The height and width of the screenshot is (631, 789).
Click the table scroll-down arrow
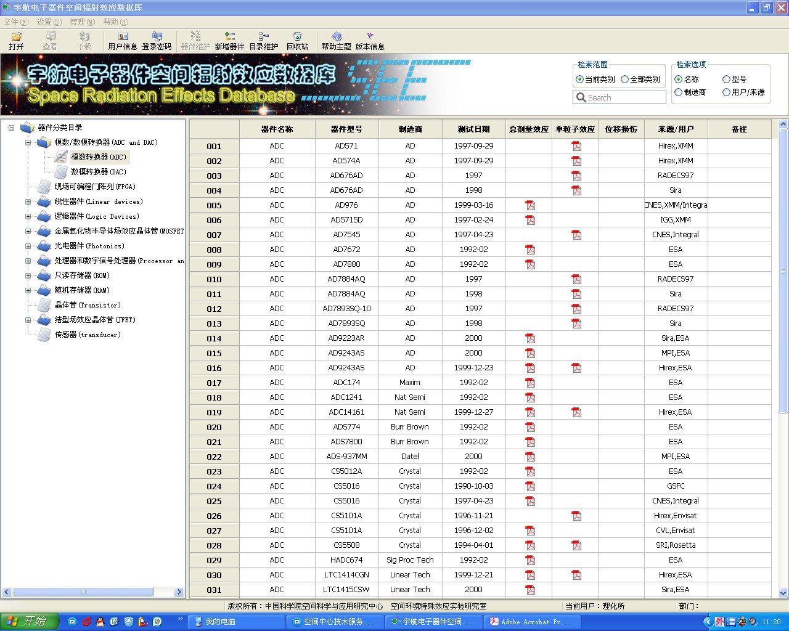(783, 593)
